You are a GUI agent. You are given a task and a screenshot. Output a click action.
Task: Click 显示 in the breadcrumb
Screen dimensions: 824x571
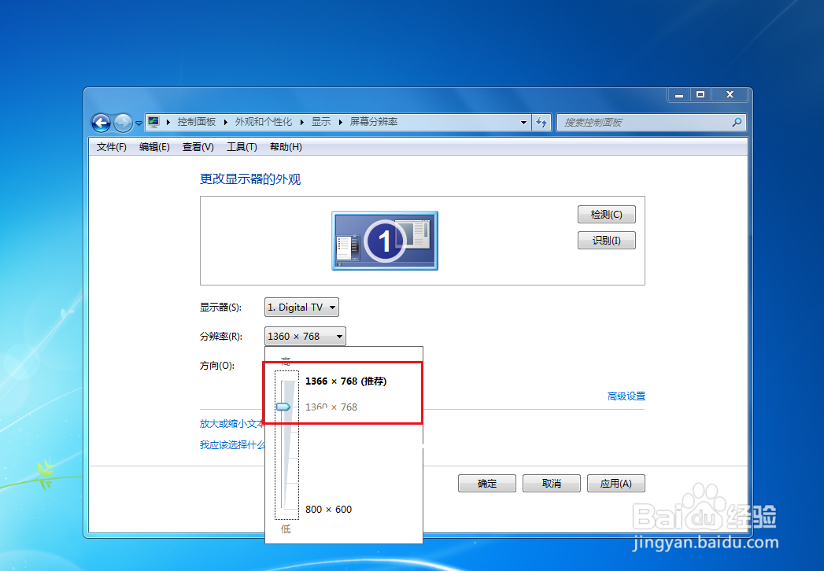tap(321, 122)
